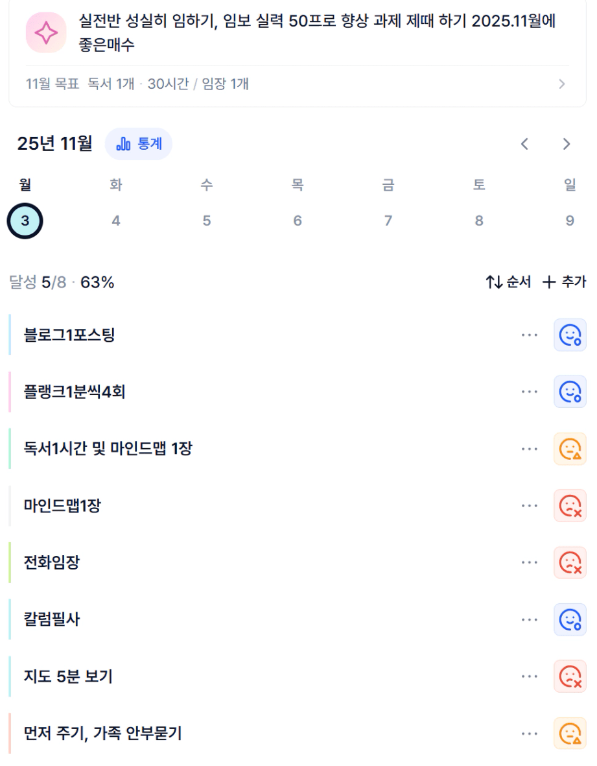The width and height of the screenshot is (597, 766).
Task: Click blue status face for 칼럼필사
Action: [x=570, y=619]
